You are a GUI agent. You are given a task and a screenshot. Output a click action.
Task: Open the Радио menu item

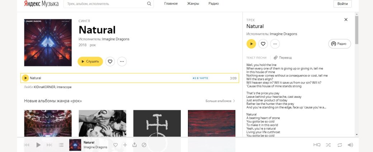[x=214, y=4]
